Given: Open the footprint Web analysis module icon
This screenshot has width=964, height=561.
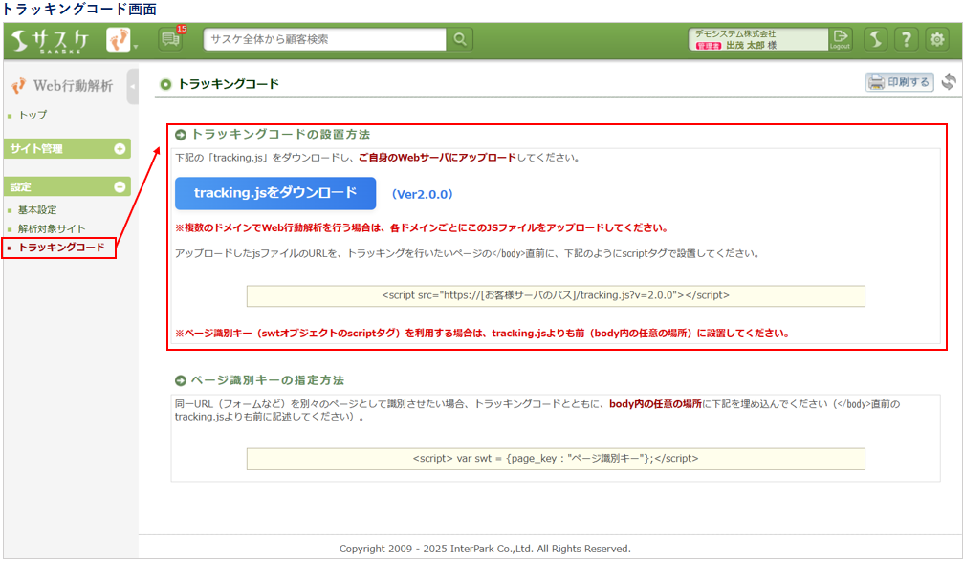Looking at the screenshot, I should click(118, 40).
